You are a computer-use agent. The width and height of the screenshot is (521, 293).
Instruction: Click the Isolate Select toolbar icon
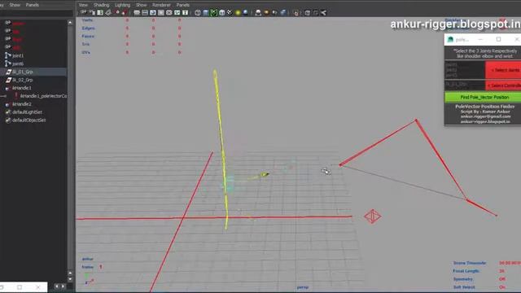(296, 13)
